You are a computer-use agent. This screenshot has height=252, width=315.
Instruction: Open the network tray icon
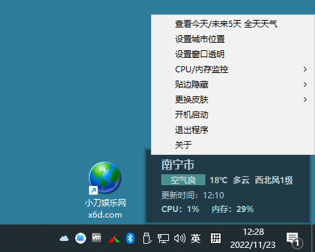click(163, 238)
